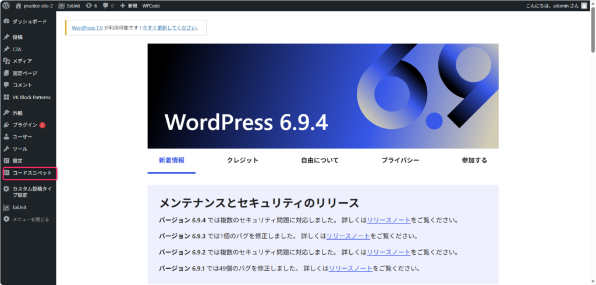Open リリースノート link for version 6.9.3
The width and height of the screenshot is (596, 285).
pos(348,236)
